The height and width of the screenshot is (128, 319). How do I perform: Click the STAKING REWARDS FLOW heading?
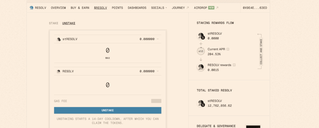[x=215, y=23]
